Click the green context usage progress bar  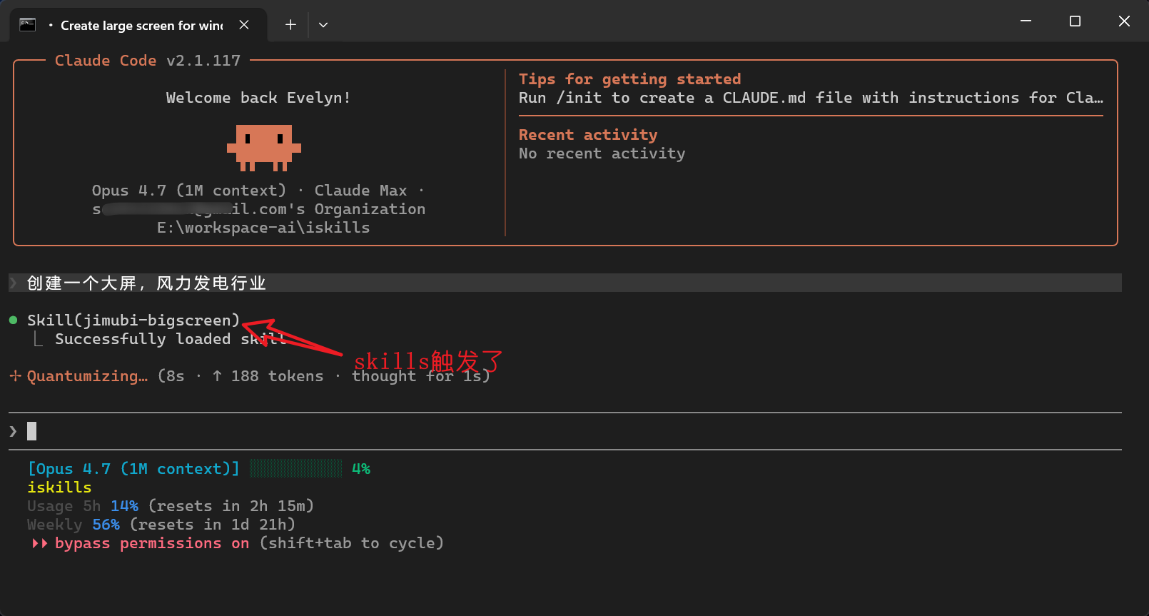[295, 469]
